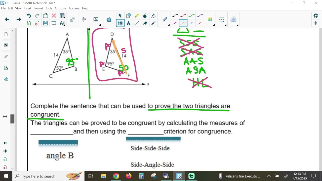Go to the next page using toolbar forward arrow

(19, 19)
